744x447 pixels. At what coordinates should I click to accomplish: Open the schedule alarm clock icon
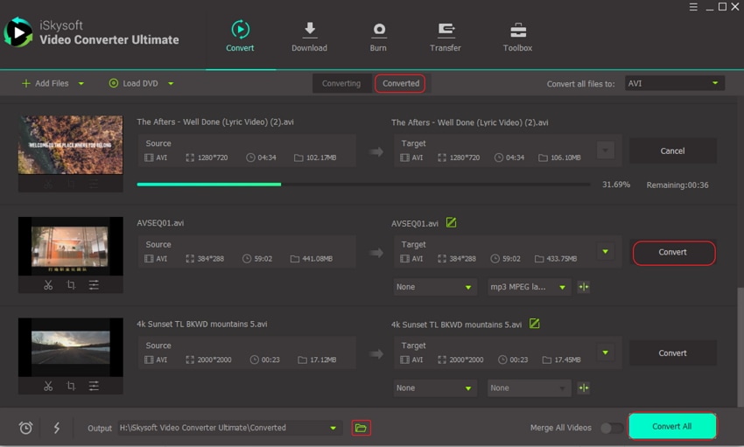click(x=25, y=428)
